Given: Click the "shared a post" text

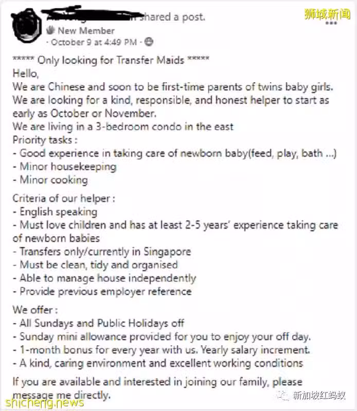Looking at the screenshot, I should [172, 17].
